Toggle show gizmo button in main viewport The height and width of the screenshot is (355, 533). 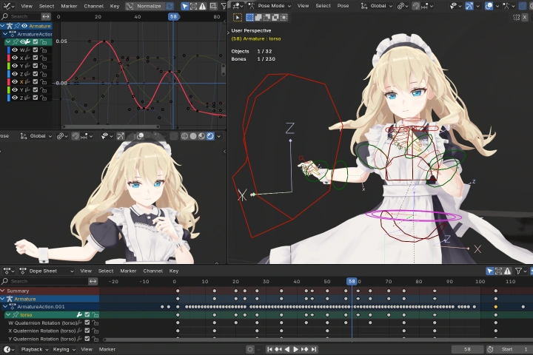click(x=469, y=6)
